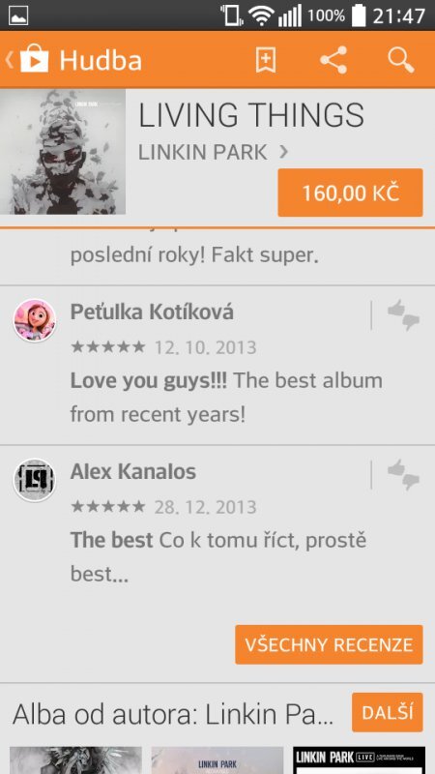Open battery indicator in status bar

pyautogui.click(x=359, y=15)
